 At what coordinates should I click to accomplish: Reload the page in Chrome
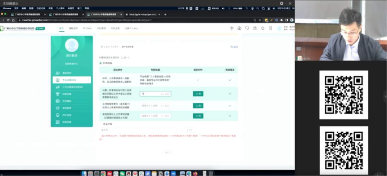coord(8,20)
